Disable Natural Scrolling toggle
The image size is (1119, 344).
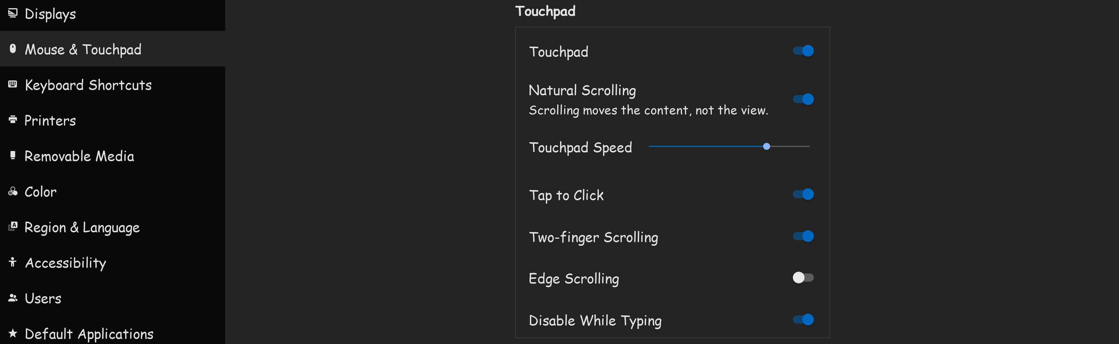pyautogui.click(x=803, y=99)
